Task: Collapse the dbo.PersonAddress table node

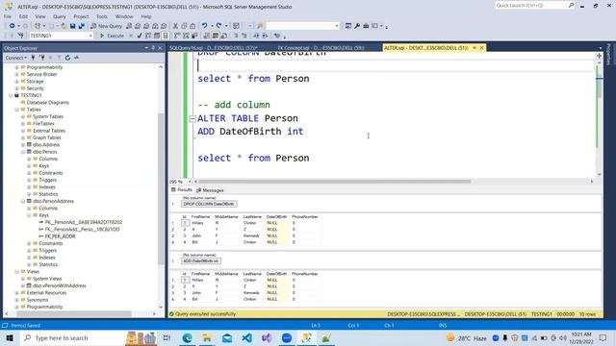Action: pyautogui.click(x=23, y=201)
